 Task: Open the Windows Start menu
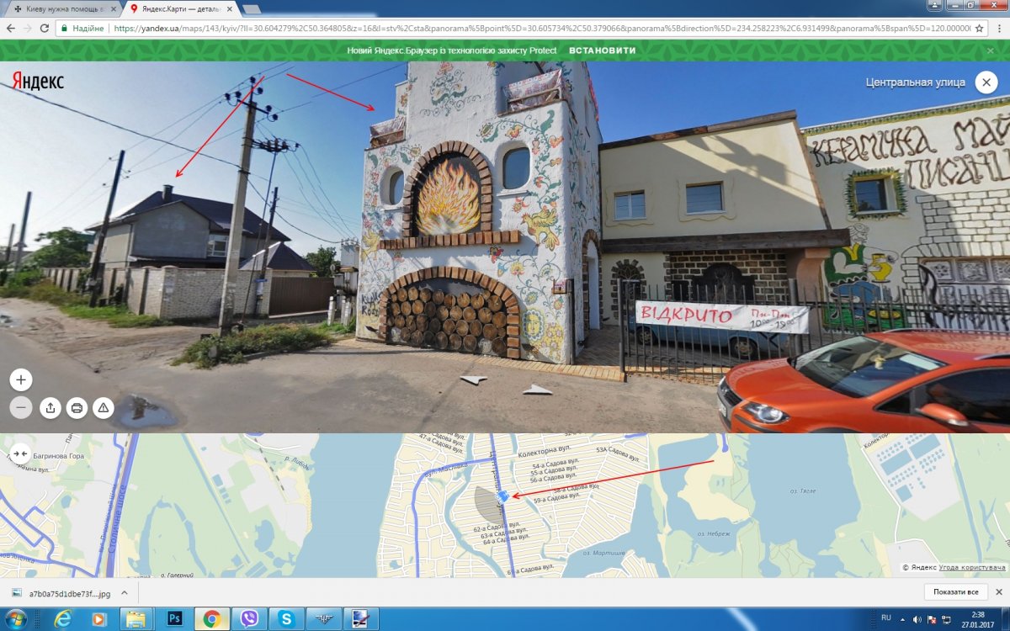[x=16, y=618]
